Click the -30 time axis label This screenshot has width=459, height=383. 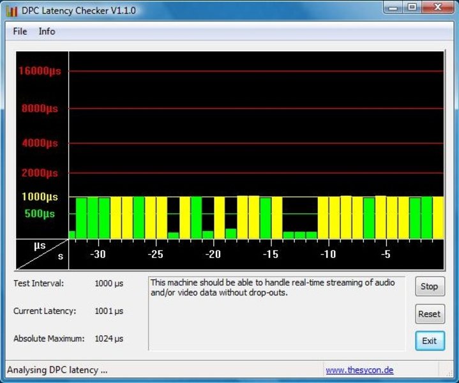coord(98,254)
